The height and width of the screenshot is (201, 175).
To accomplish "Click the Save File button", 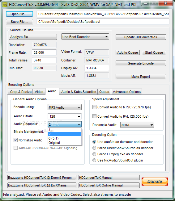I will tap(19, 22).
